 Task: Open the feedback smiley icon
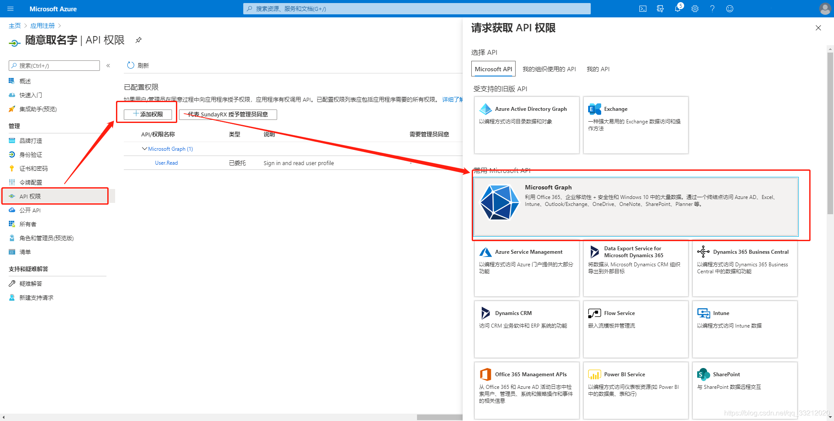coord(730,9)
